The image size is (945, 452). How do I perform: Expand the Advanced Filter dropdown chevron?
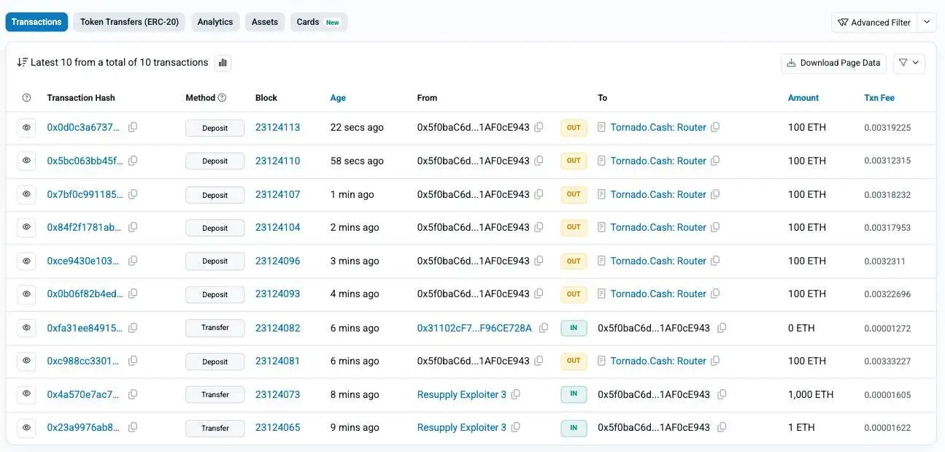point(927,22)
